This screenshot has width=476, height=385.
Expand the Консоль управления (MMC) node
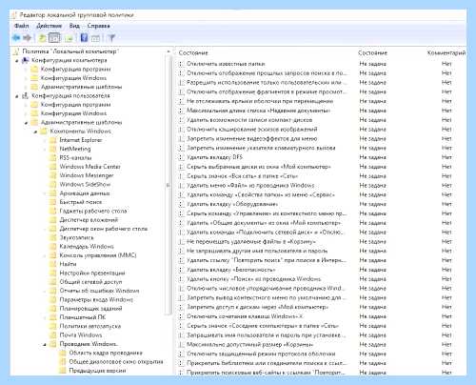click(x=45, y=255)
